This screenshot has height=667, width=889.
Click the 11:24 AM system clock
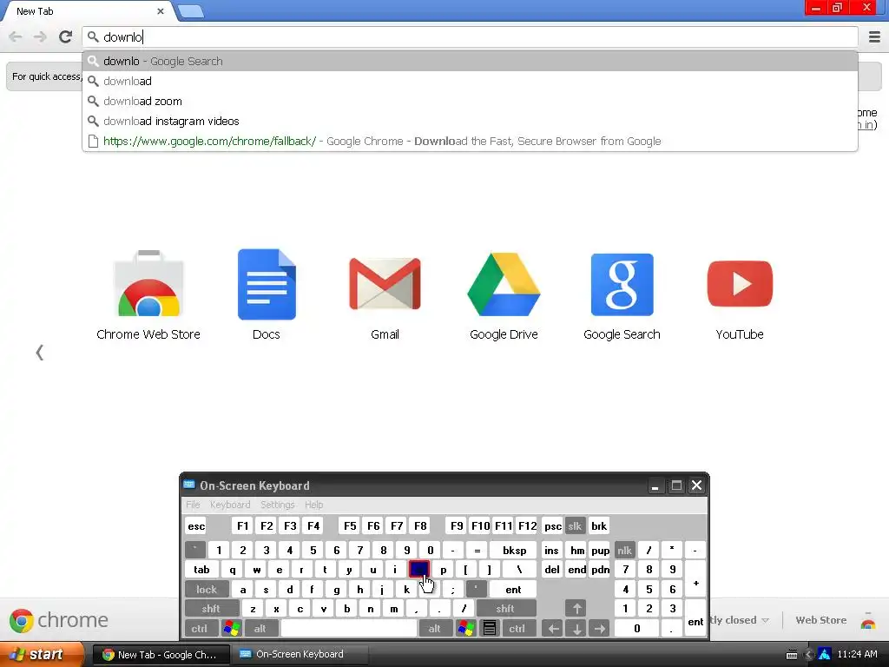(x=857, y=655)
